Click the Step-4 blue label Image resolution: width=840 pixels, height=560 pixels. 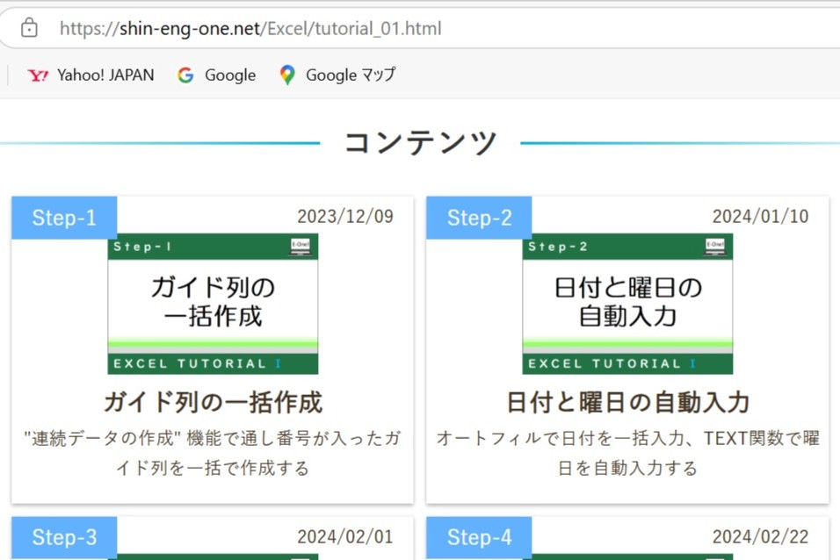[x=479, y=537]
